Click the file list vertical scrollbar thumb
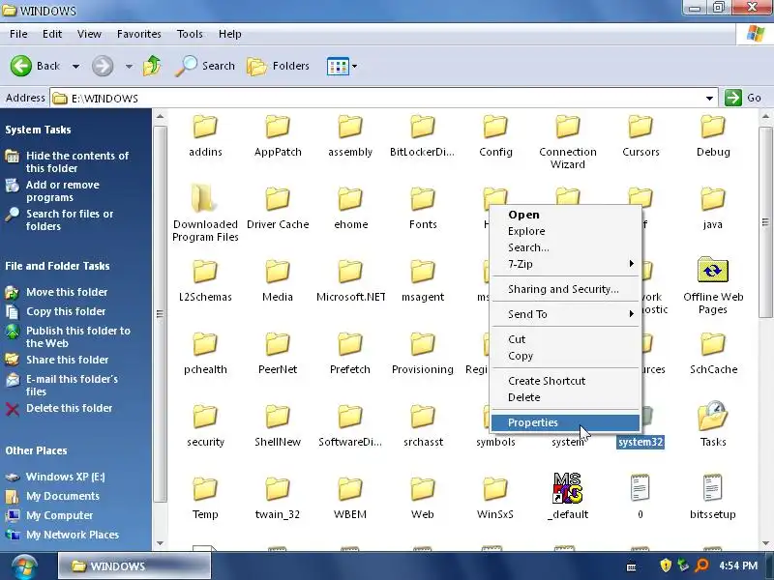 point(765,221)
